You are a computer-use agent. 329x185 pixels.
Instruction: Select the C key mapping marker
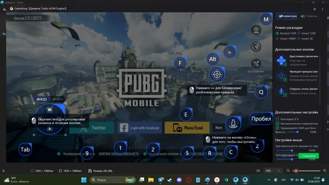point(231,152)
